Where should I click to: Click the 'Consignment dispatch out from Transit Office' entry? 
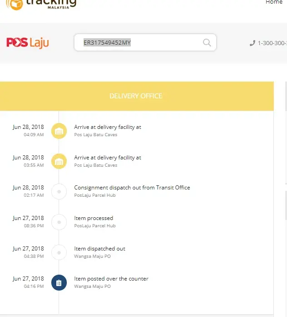132,188
